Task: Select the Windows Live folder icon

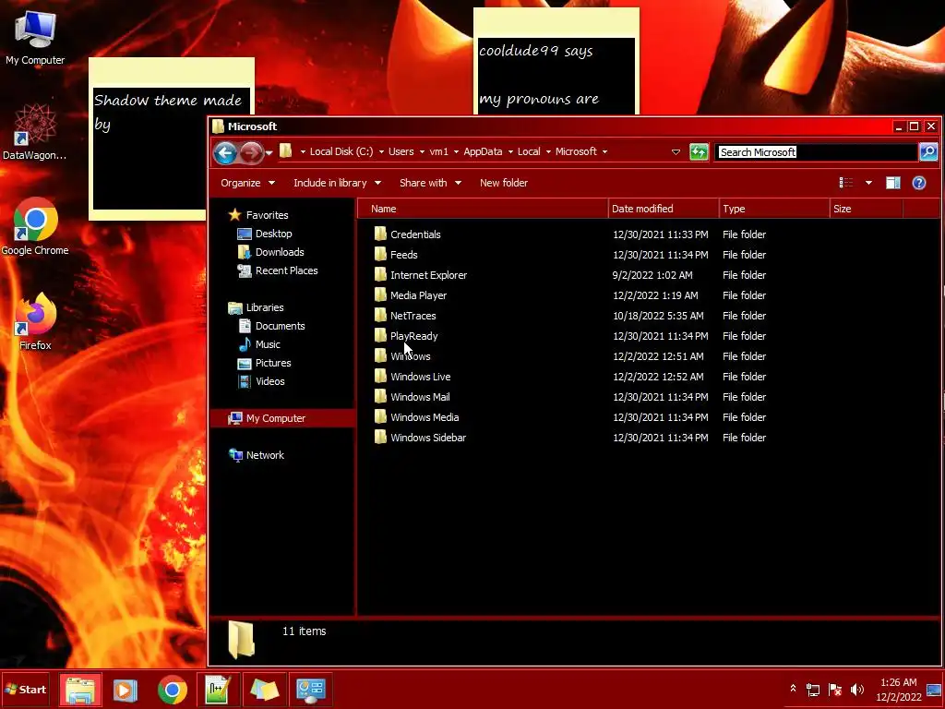Action: point(380,377)
